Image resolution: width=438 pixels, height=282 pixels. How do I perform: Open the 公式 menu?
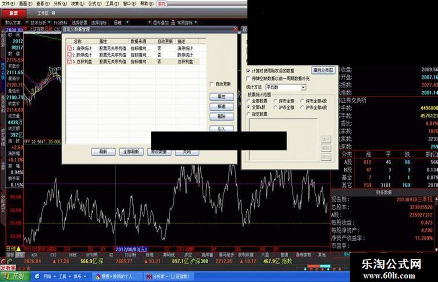point(95,4)
